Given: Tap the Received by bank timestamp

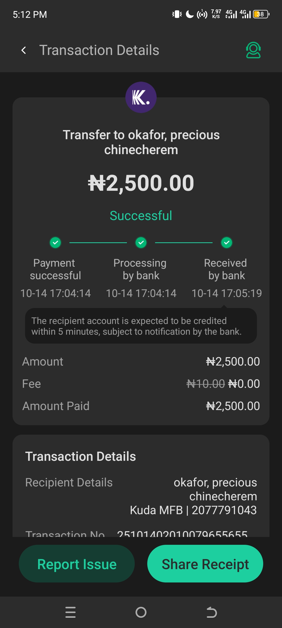Looking at the screenshot, I should coord(227,293).
